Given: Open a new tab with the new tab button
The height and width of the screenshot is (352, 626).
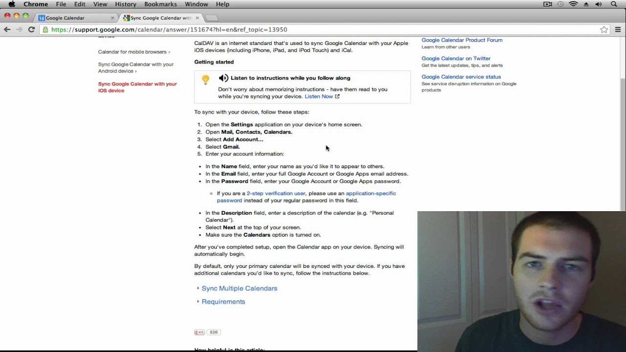Looking at the screenshot, I should tap(211, 18).
